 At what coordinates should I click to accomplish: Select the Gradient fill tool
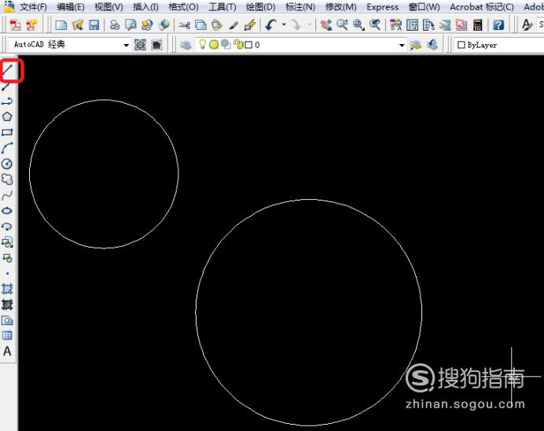[x=7, y=304]
